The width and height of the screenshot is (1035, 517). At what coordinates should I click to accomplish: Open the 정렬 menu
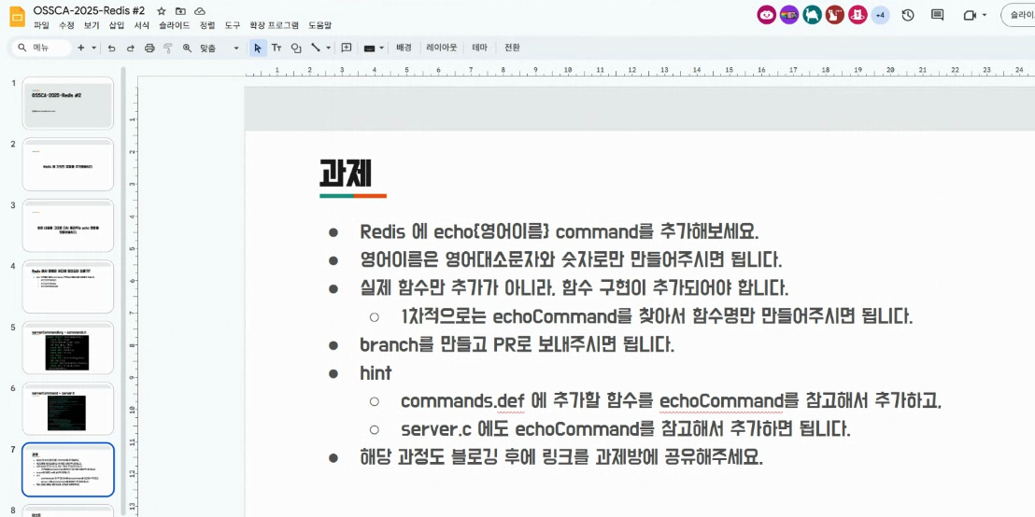pyautogui.click(x=207, y=25)
